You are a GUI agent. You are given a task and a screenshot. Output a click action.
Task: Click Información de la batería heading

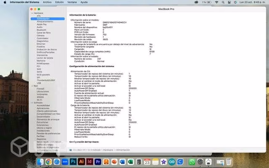click(x=83, y=15)
